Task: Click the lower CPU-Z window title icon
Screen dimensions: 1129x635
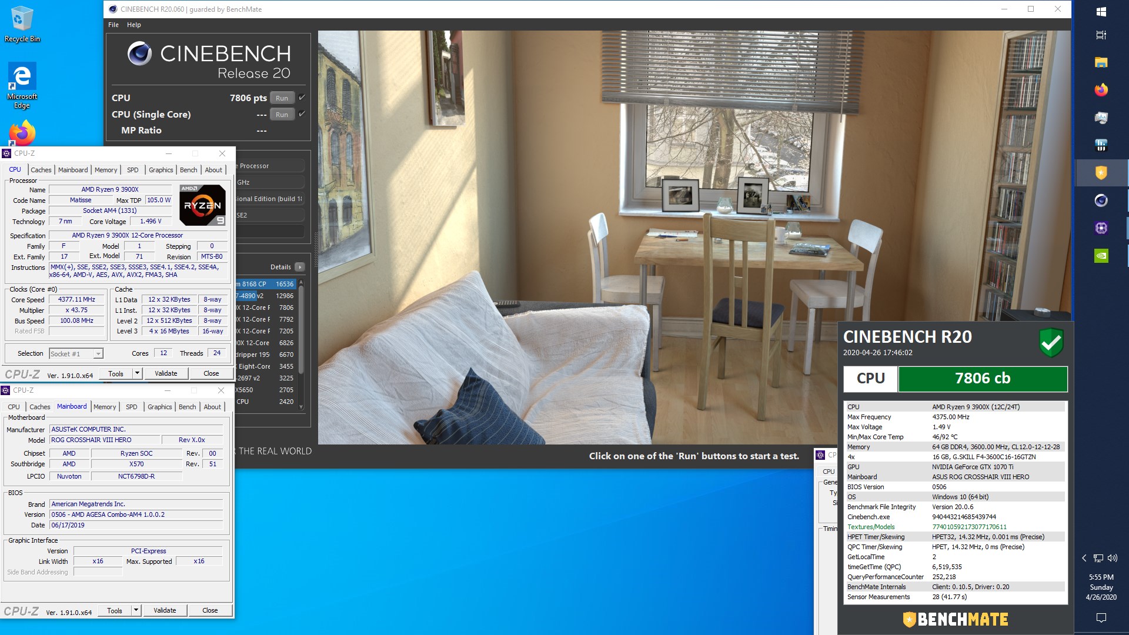Action: [x=5, y=390]
